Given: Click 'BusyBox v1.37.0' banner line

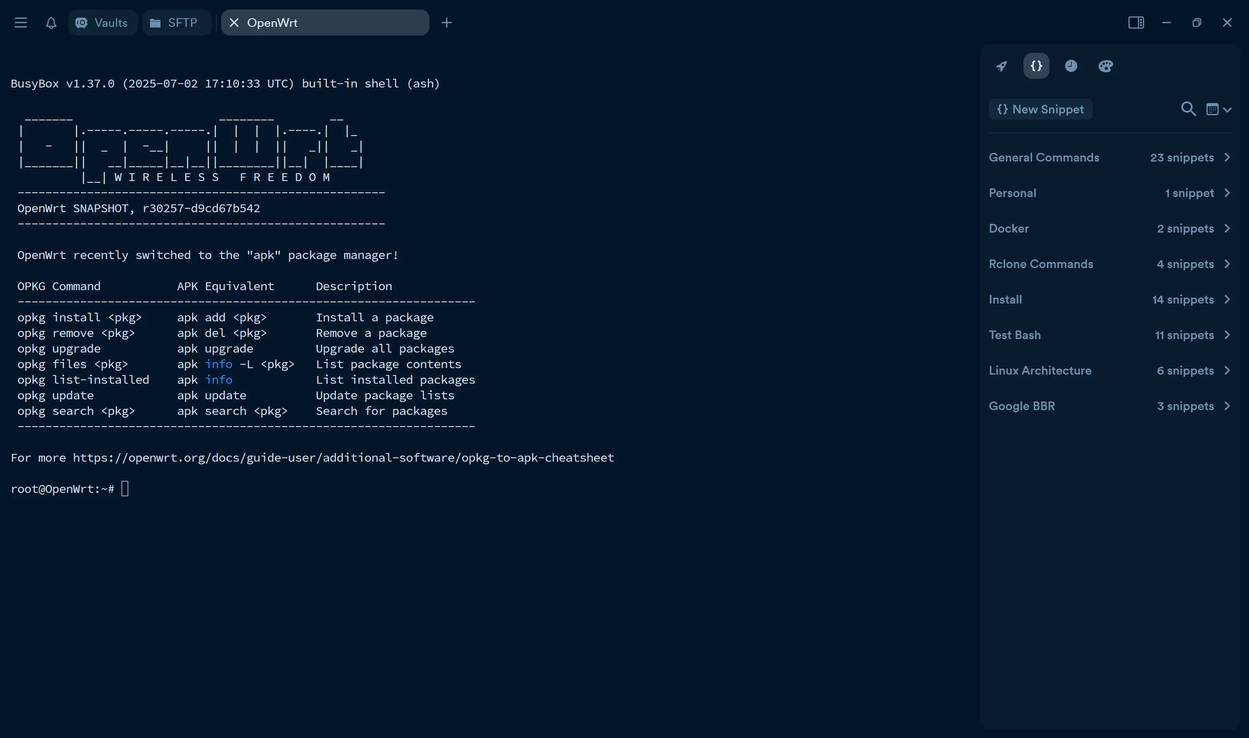Looking at the screenshot, I should coord(226,84).
